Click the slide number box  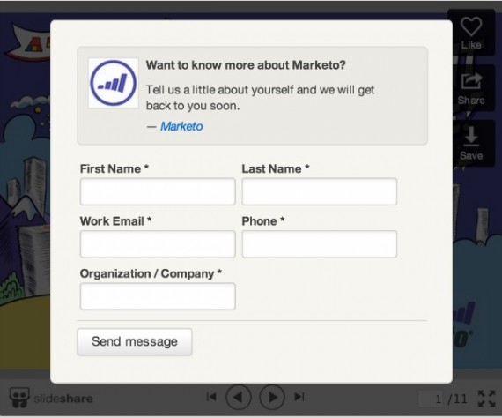click(432, 399)
